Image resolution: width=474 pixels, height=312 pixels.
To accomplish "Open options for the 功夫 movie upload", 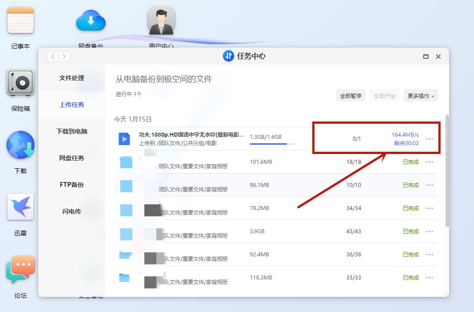I will tap(429, 139).
